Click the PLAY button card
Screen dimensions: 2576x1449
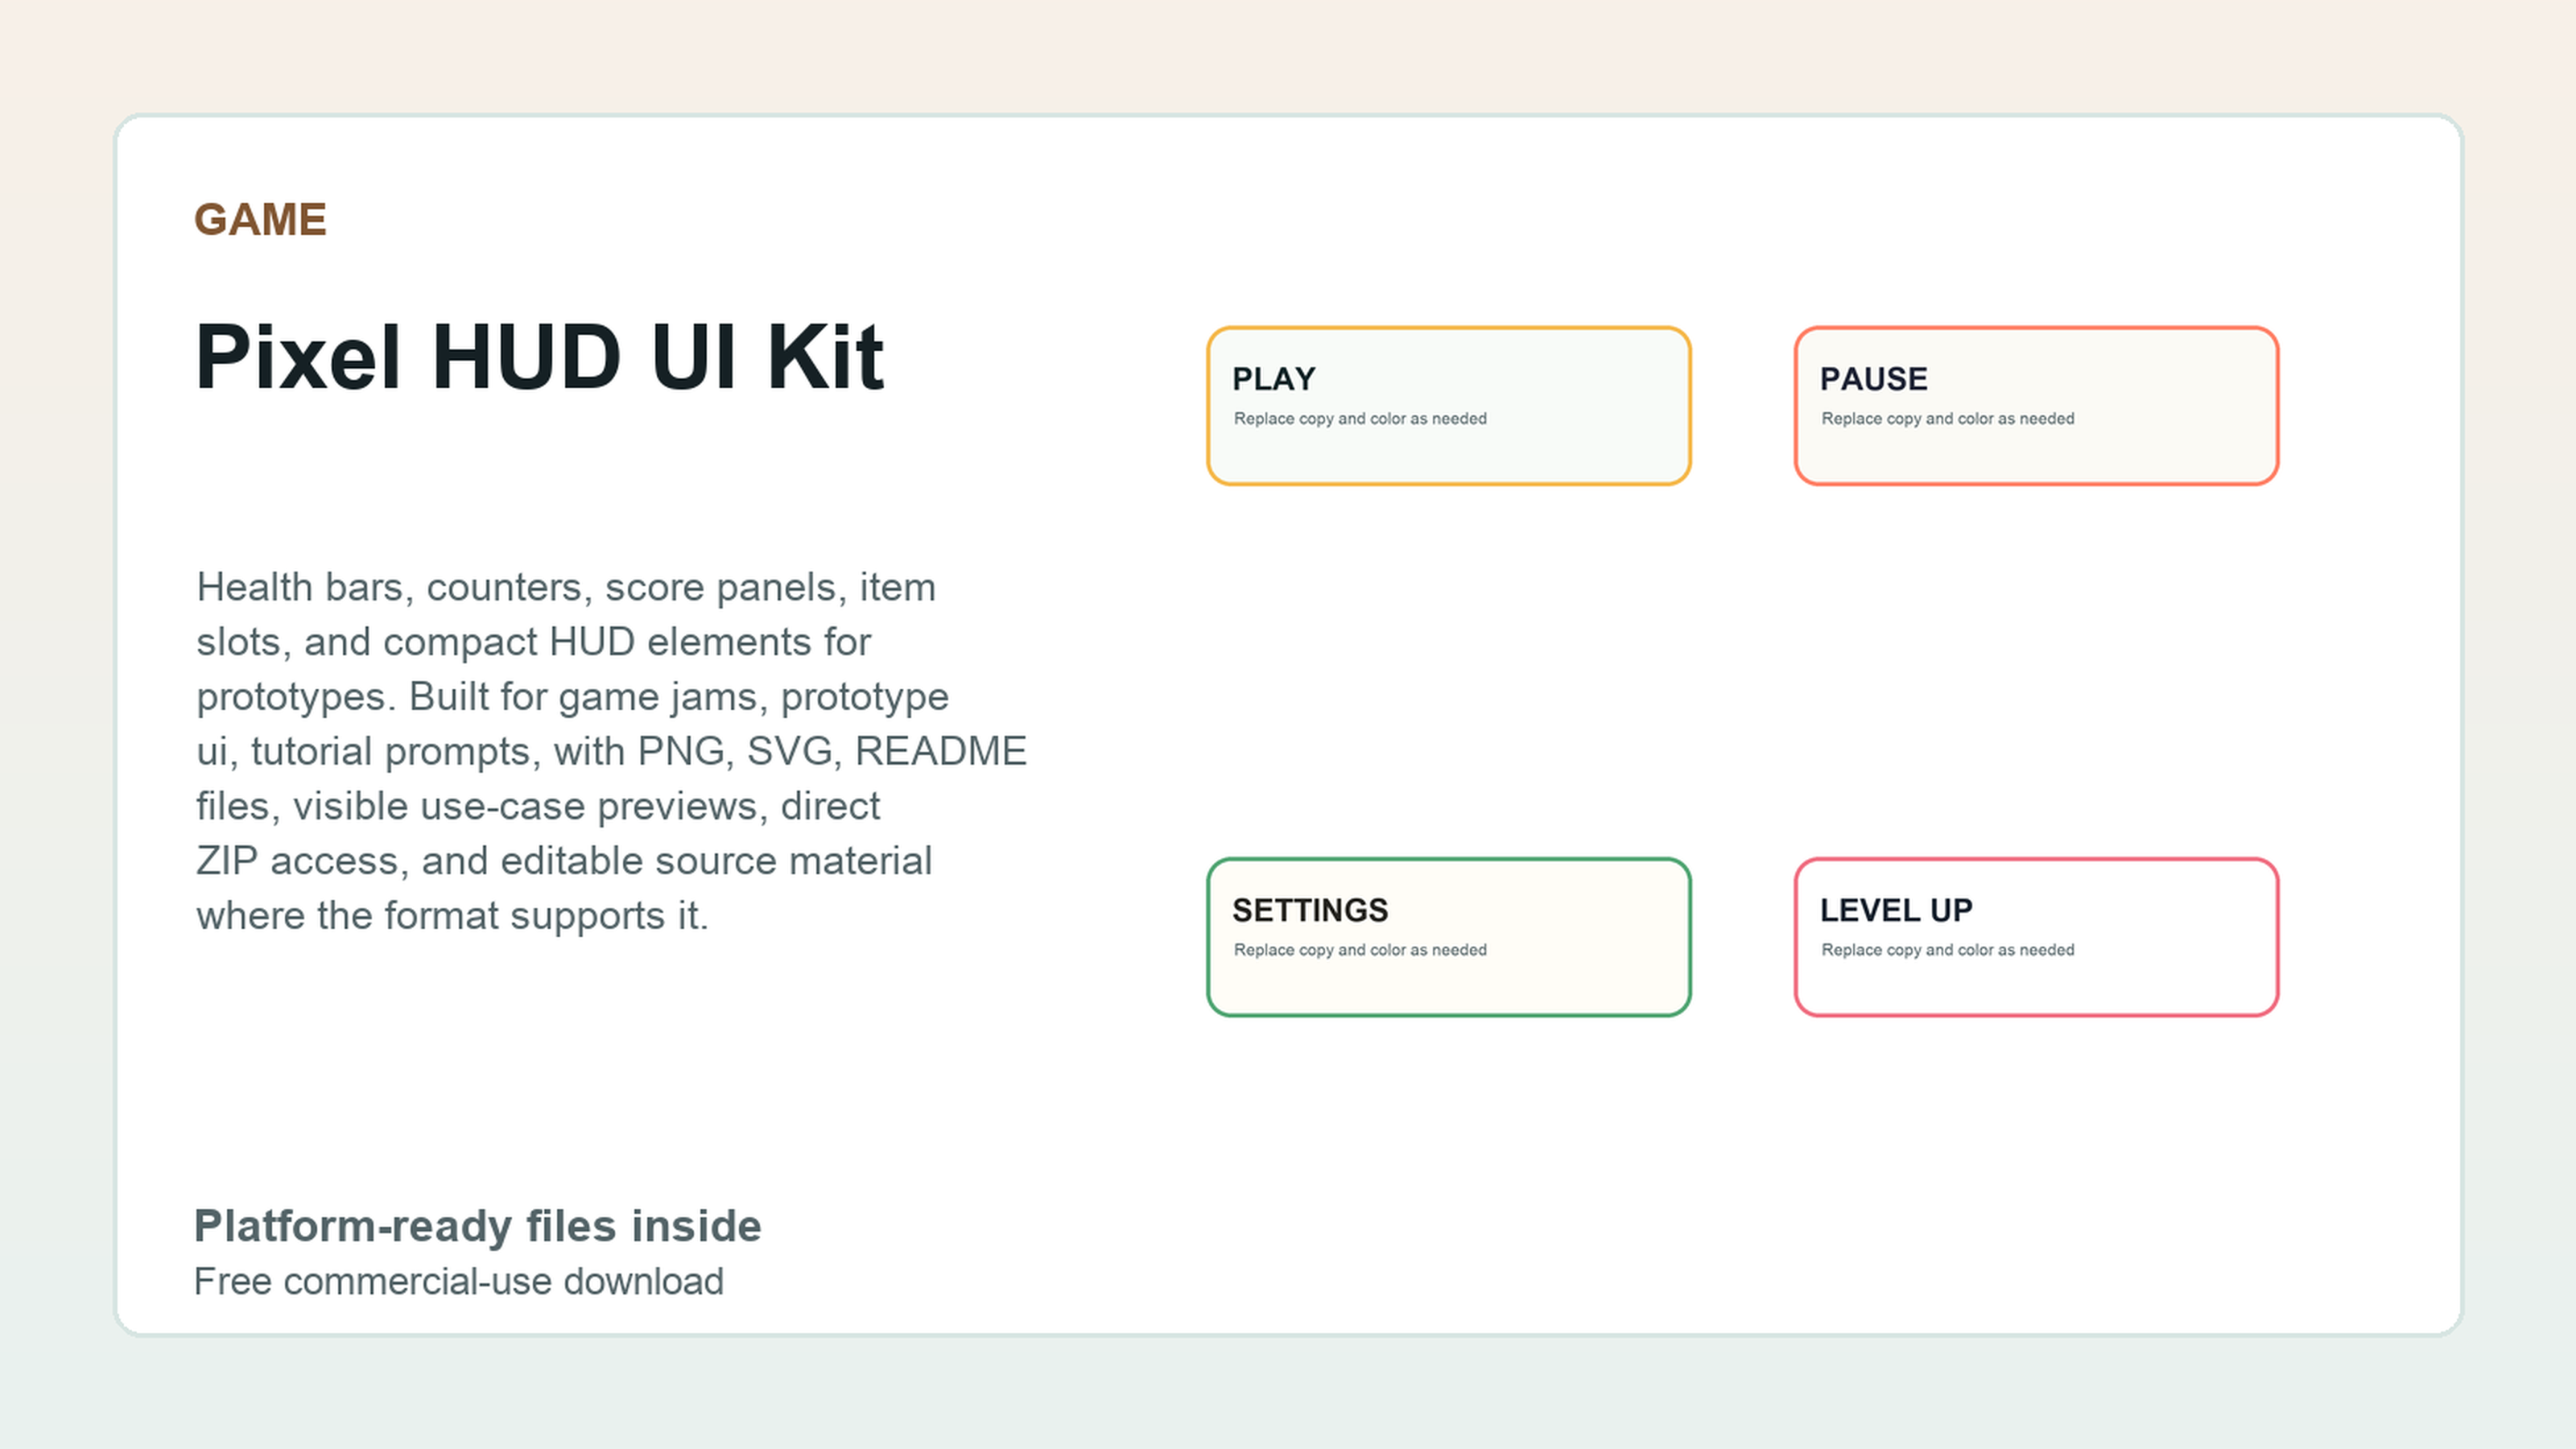pyautogui.click(x=1448, y=406)
